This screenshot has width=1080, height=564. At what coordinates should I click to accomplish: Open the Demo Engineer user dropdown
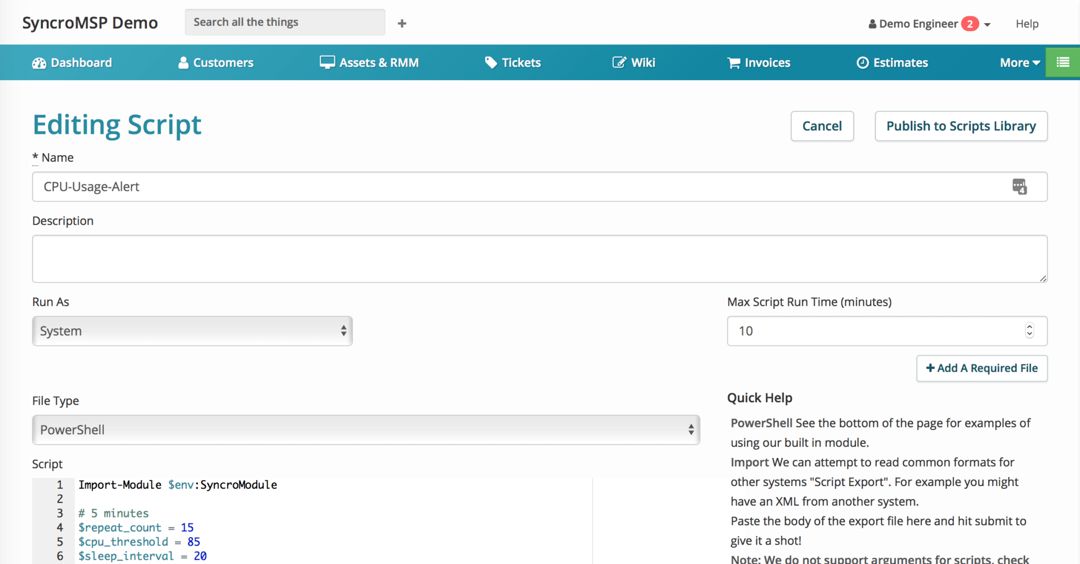coord(929,24)
